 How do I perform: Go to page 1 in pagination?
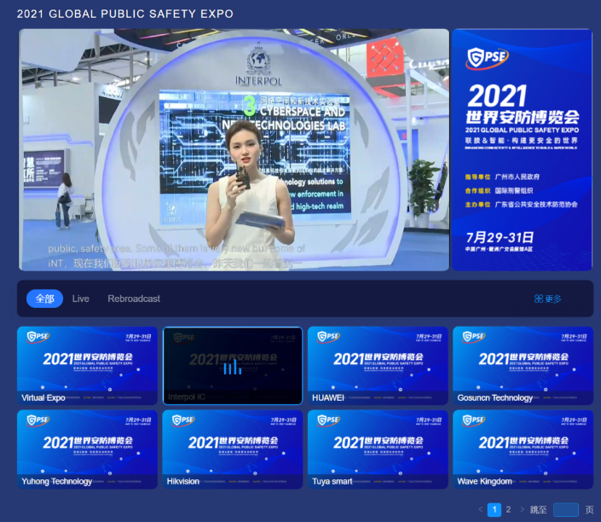(494, 510)
